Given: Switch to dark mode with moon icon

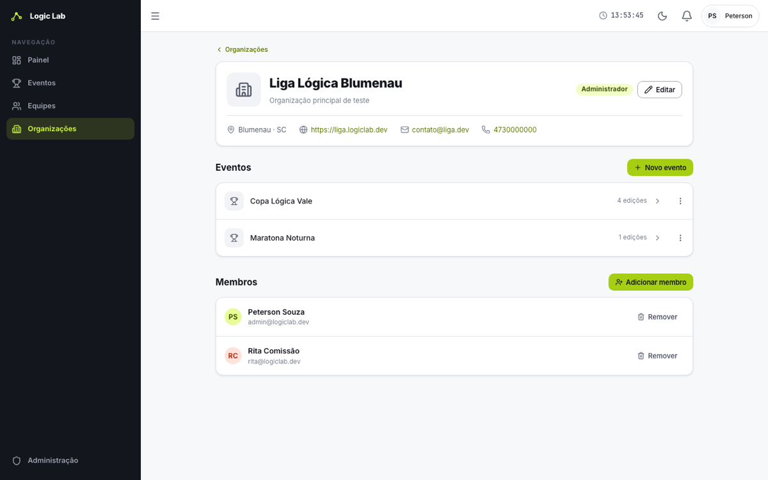Looking at the screenshot, I should (662, 16).
